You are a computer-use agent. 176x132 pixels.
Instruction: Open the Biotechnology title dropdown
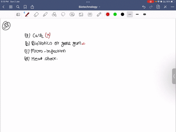(89, 7)
